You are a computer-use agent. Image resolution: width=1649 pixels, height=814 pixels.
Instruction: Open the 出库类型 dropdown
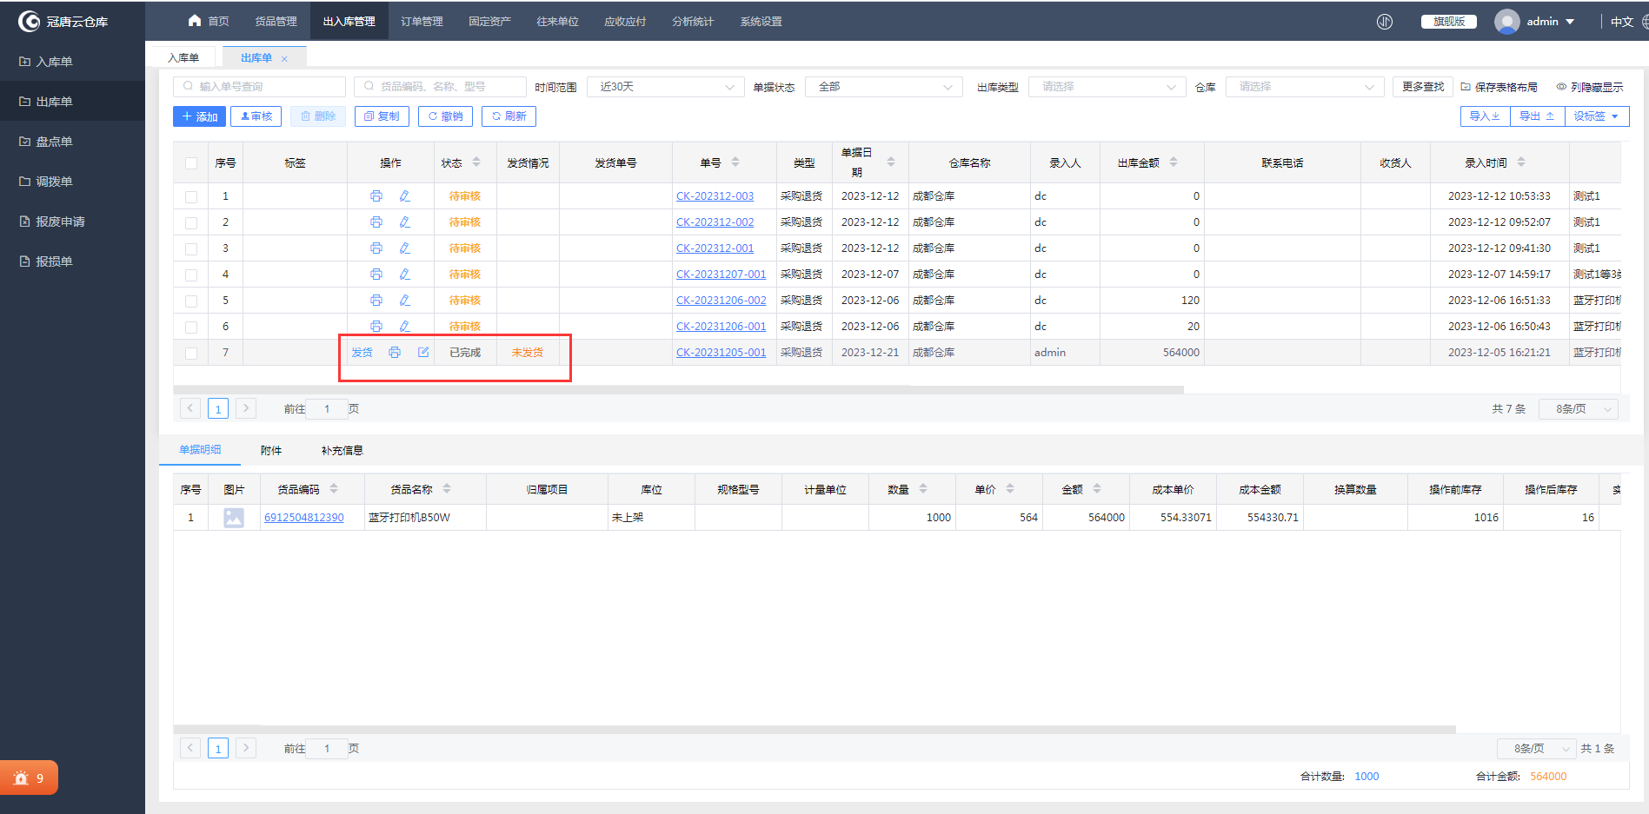(1107, 87)
